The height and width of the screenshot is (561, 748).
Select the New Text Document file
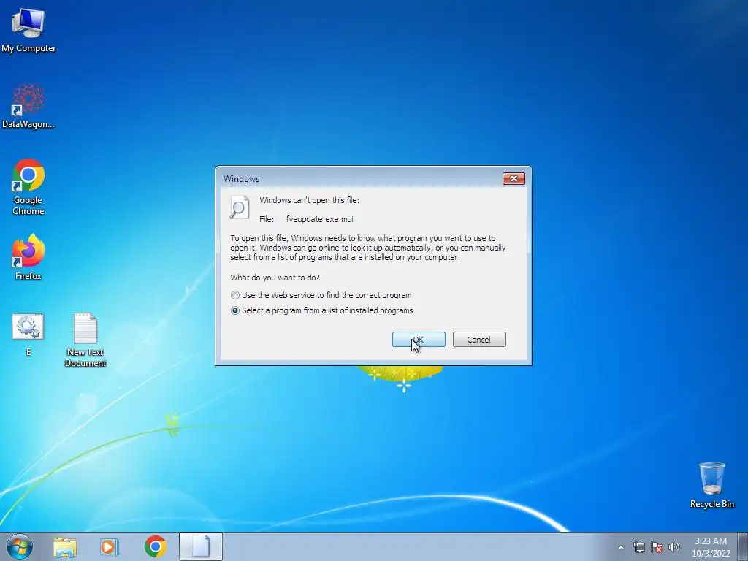click(x=85, y=340)
